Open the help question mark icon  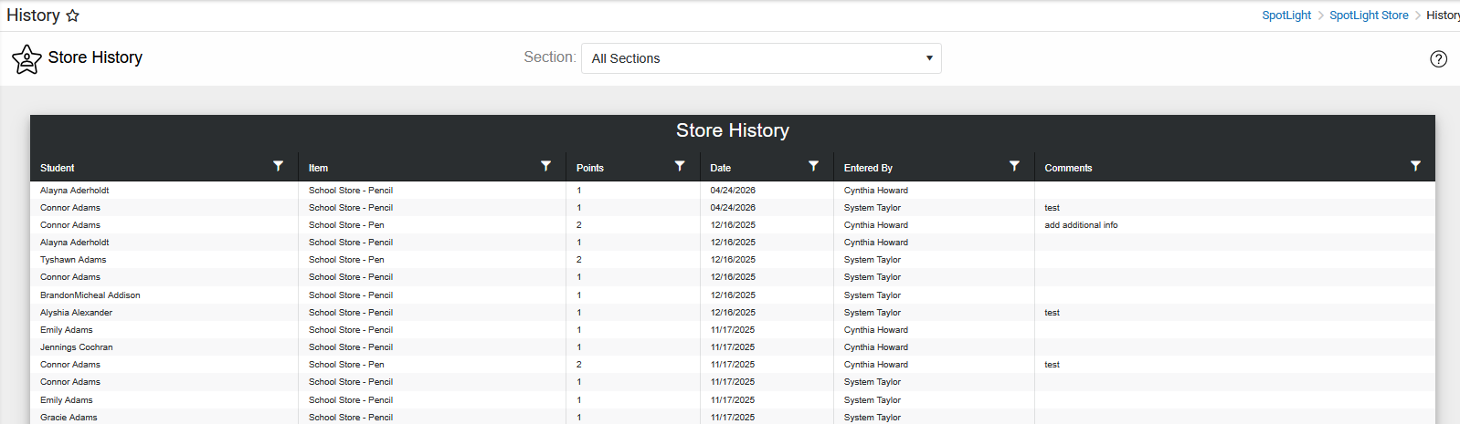1438,59
